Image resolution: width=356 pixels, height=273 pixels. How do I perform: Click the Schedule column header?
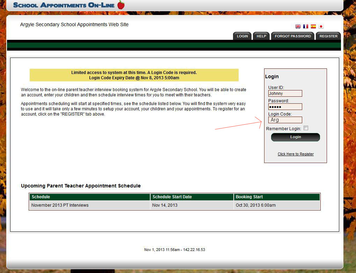pos(90,197)
